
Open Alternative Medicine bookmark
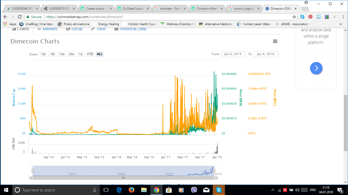click(x=216, y=24)
